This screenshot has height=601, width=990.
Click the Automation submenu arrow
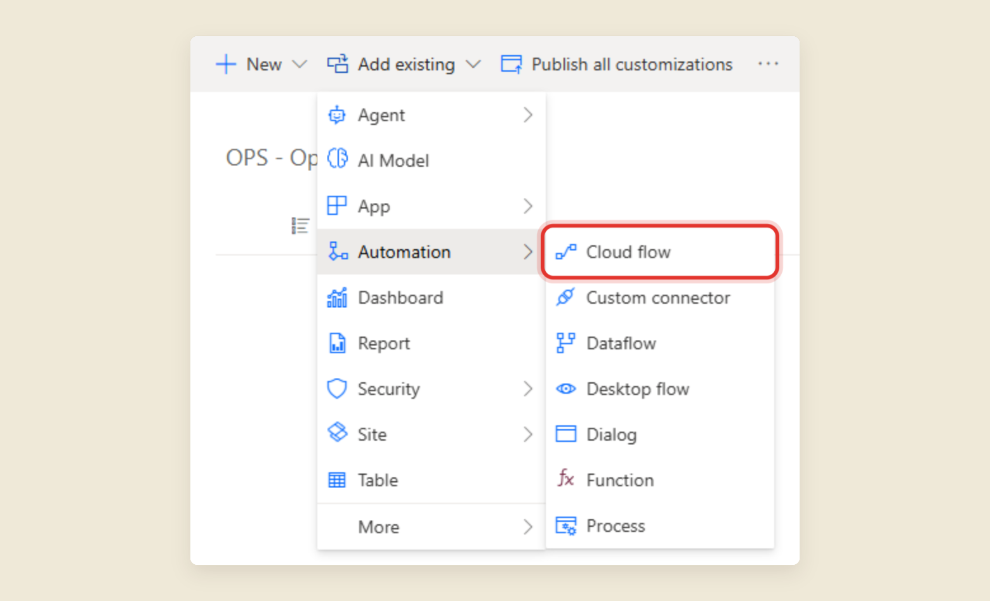click(x=528, y=252)
